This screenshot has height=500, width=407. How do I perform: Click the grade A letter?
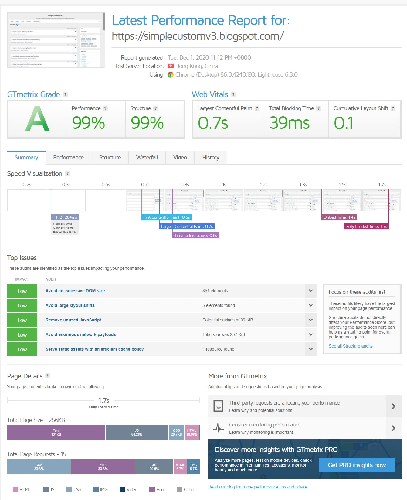37,119
